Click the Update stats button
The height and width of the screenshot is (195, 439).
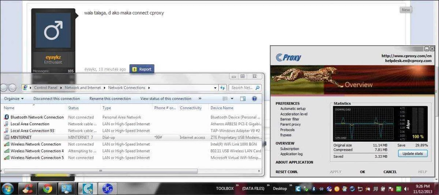(412, 154)
